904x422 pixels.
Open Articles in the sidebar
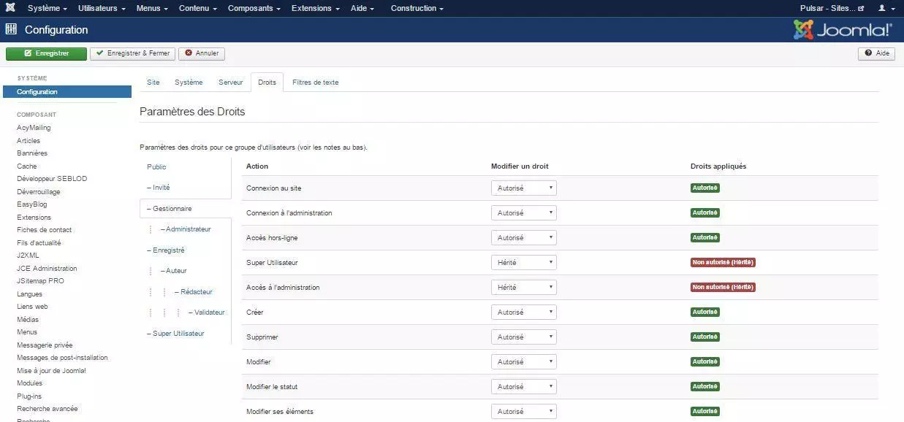[29, 141]
